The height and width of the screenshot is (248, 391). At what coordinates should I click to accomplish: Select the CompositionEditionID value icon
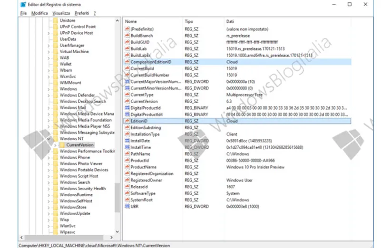[x=127, y=62]
